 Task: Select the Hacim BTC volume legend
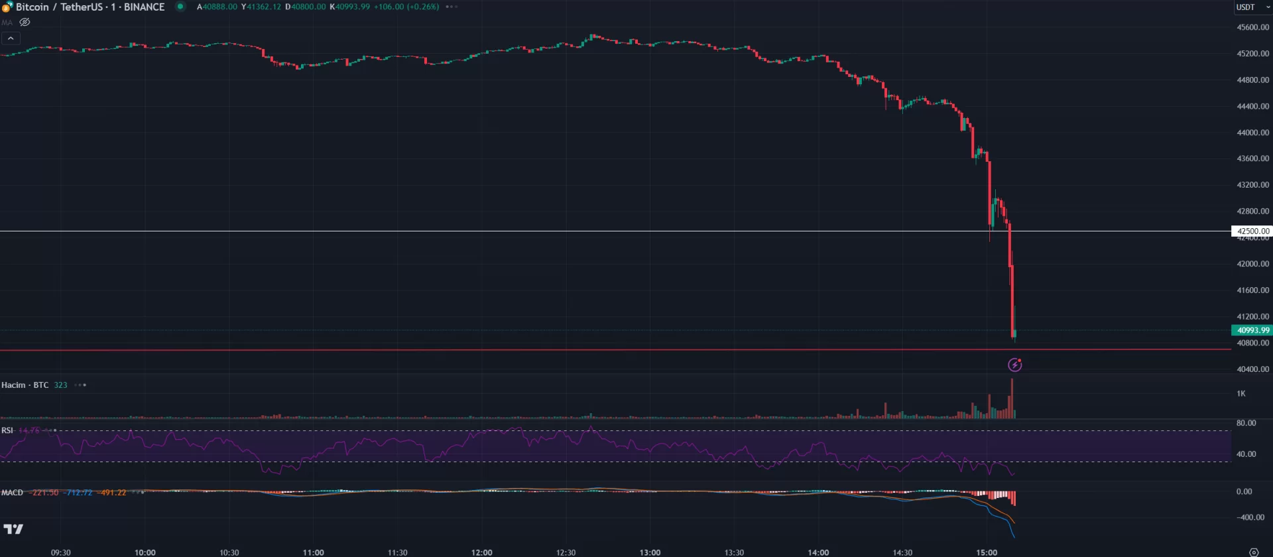(25, 385)
